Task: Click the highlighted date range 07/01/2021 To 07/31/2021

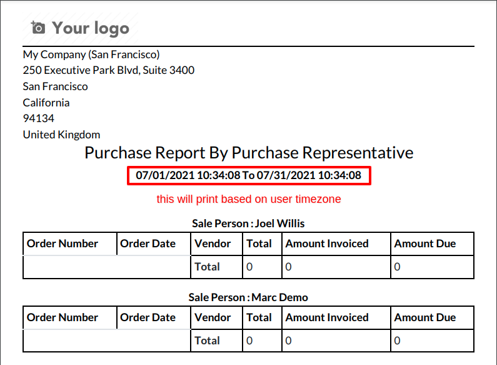Action: point(249,175)
